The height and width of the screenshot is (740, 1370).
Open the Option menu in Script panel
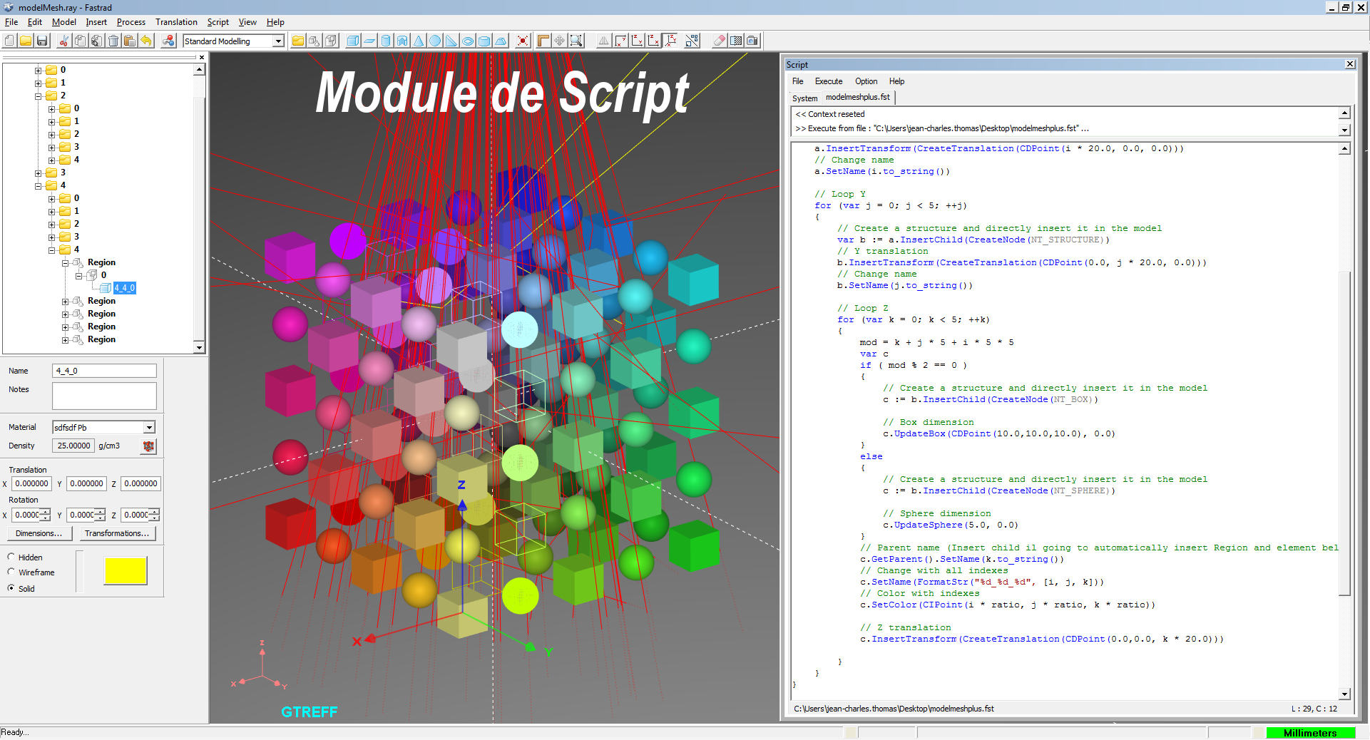866,81
